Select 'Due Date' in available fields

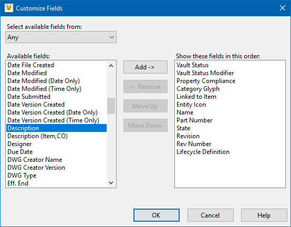(56, 152)
